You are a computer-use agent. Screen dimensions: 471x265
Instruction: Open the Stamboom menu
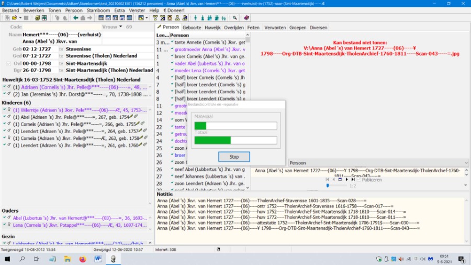[97, 10]
